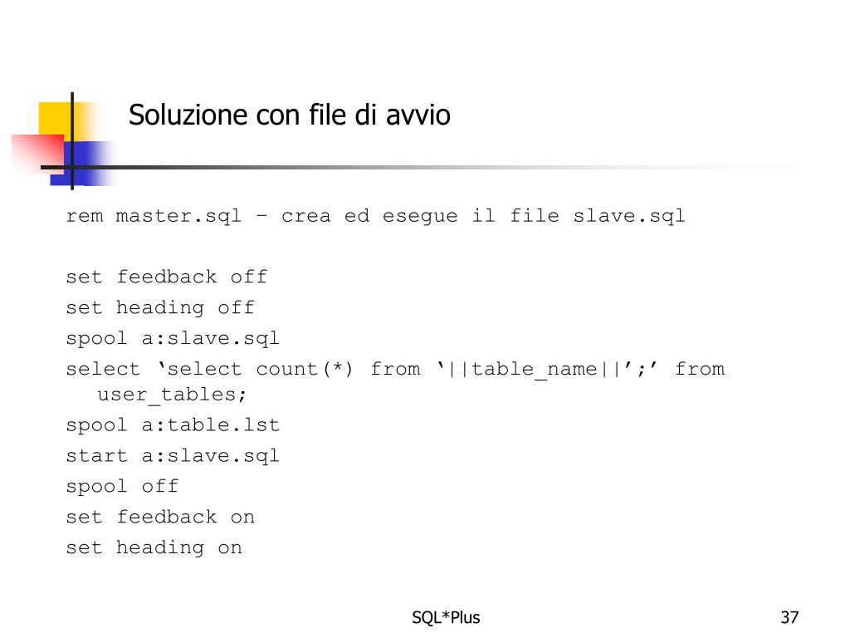Click the 'spool a:slave.sql' line
This screenshot has height=638, width=850.
click(173, 339)
